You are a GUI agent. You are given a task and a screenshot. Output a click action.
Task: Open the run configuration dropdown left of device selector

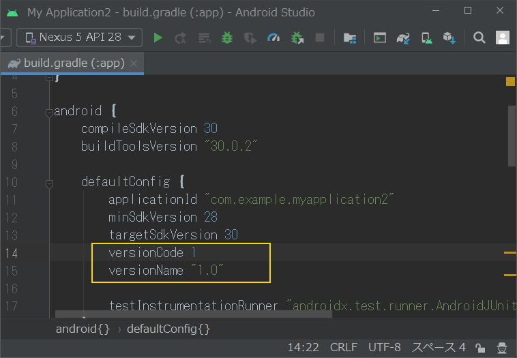5,38
